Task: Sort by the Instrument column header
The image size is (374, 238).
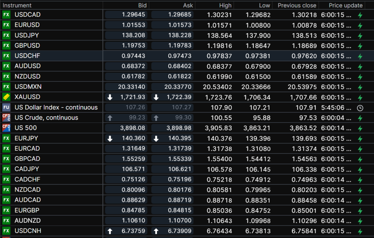Action: pyautogui.click(x=17, y=5)
